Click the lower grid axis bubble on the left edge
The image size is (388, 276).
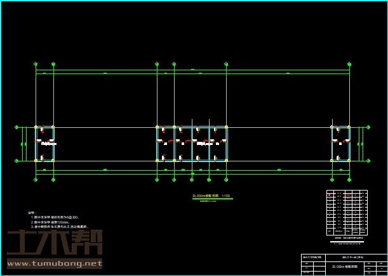[x=17, y=161]
